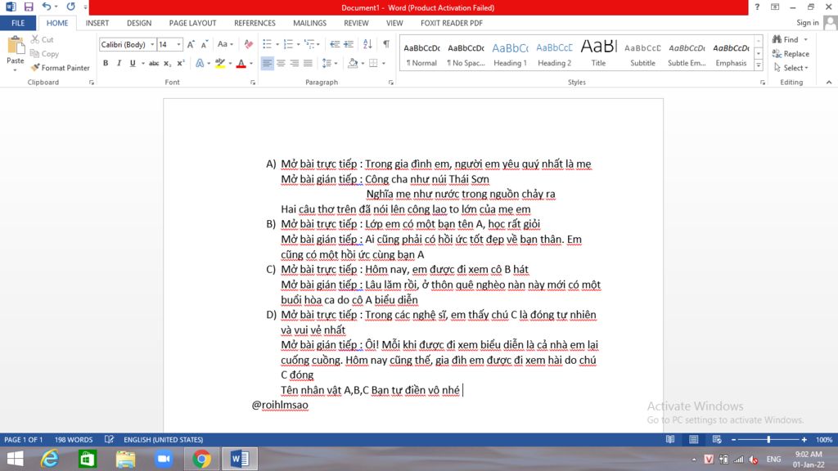Open line spacing options
This screenshot has width=838, height=471.
point(329,63)
